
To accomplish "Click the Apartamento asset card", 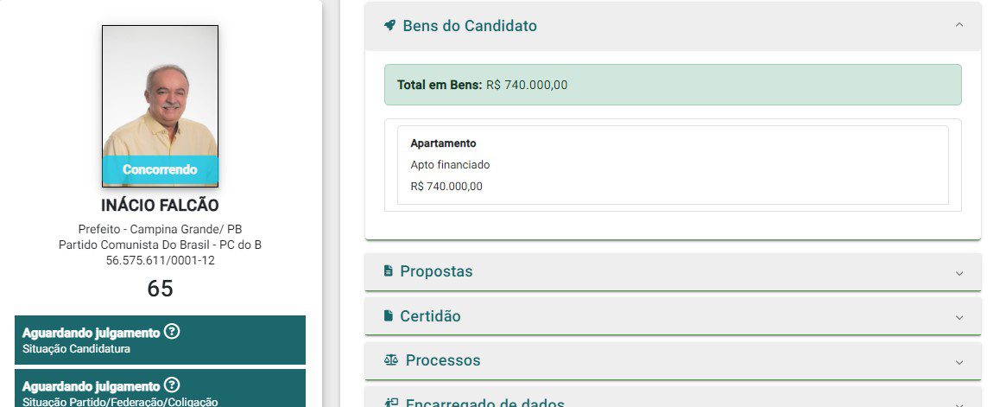I will (x=672, y=164).
